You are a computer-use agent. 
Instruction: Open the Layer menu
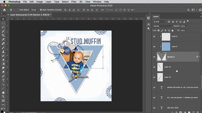tap(48, 2)
